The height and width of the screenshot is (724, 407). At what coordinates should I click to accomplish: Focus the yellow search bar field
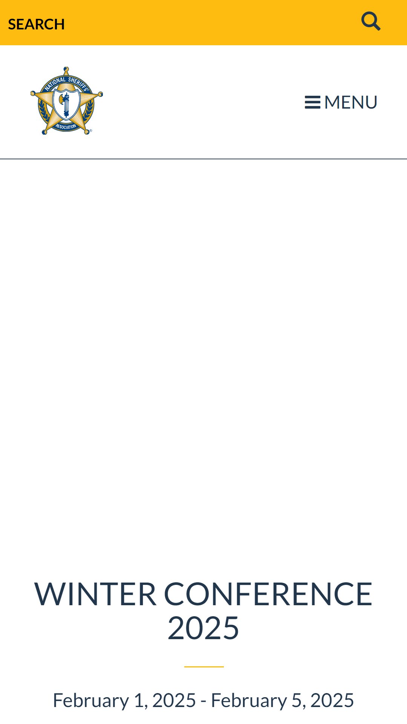pyautogui.click(x=203, y=23)
